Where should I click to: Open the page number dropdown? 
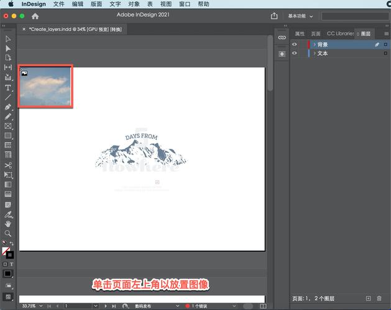[x=96, y=306]
